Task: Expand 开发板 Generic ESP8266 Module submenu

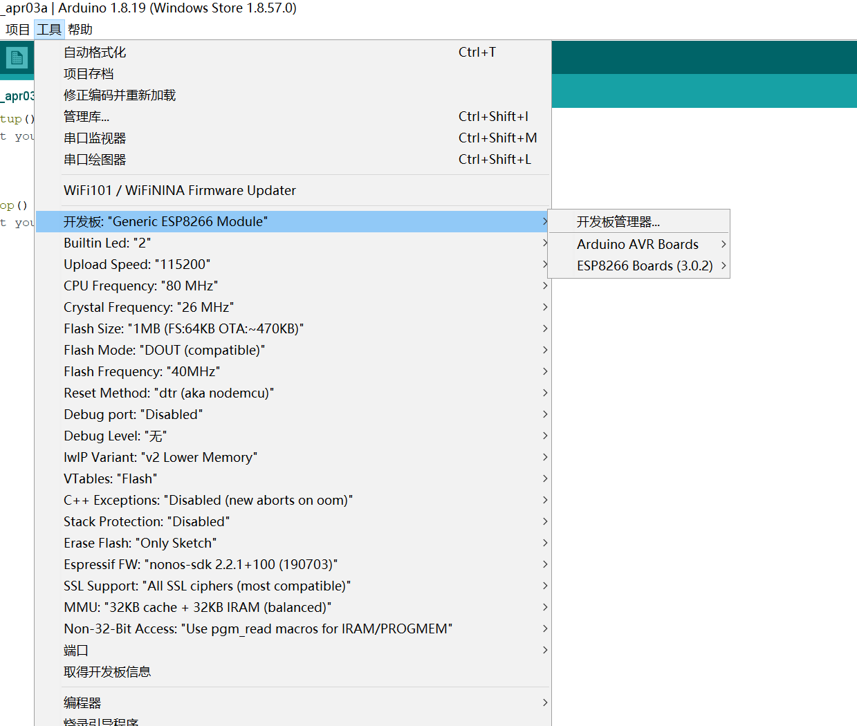Action: click(293, 221)
